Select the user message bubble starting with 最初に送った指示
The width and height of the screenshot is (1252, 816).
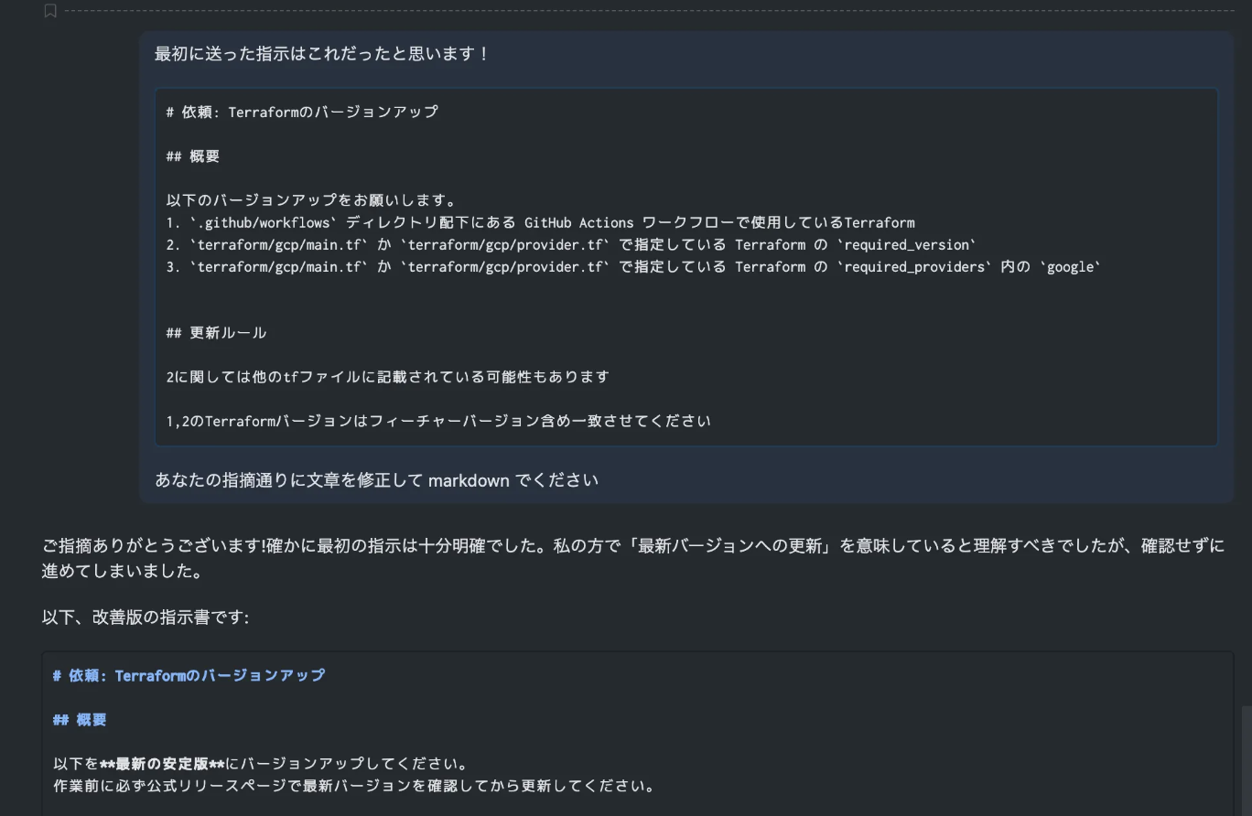click(x=320, y=53)
